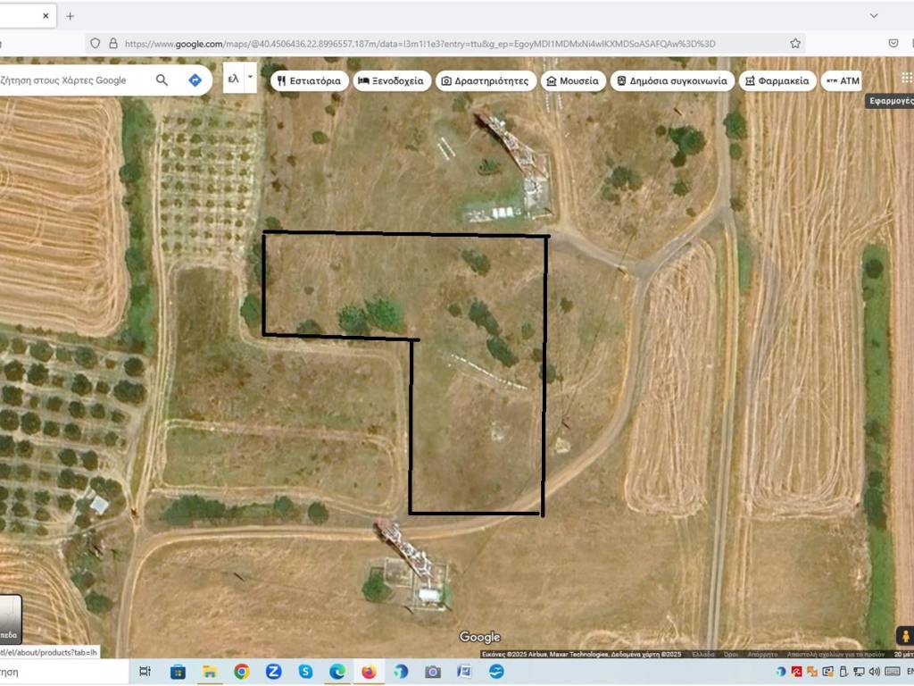
Task: Click the tracking protection shield icon
Action: (x=96, y=43)
